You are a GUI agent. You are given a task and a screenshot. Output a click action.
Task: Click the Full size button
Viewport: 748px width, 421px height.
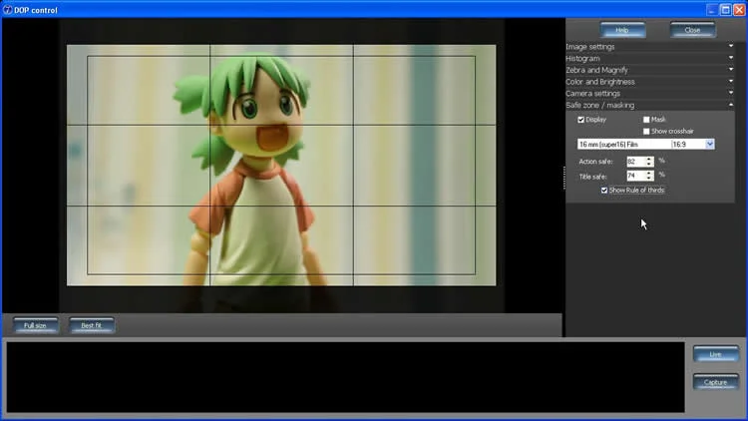[36, 325]
